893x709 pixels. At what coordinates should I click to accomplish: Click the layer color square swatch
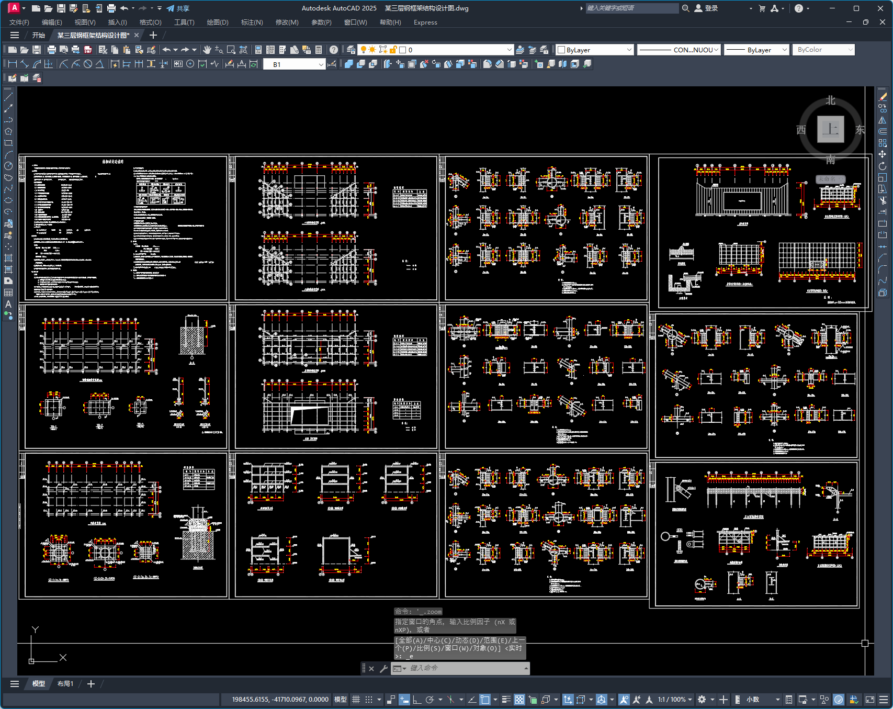pyautogui.click(x=403, y=50)
